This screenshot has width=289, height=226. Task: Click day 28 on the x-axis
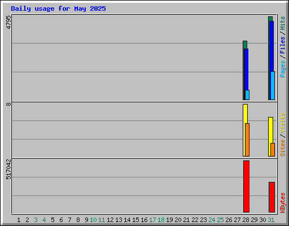point(246,220)
